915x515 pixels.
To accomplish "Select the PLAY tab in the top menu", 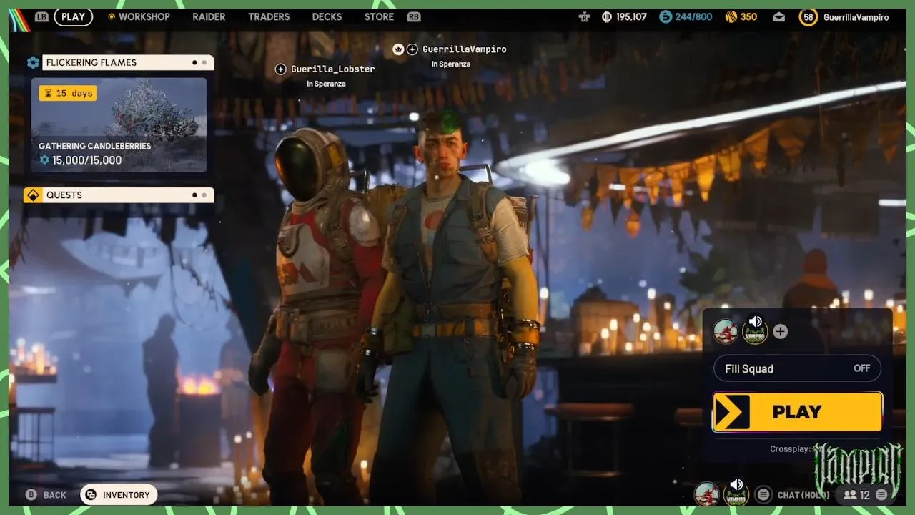I will coord(73,16).
